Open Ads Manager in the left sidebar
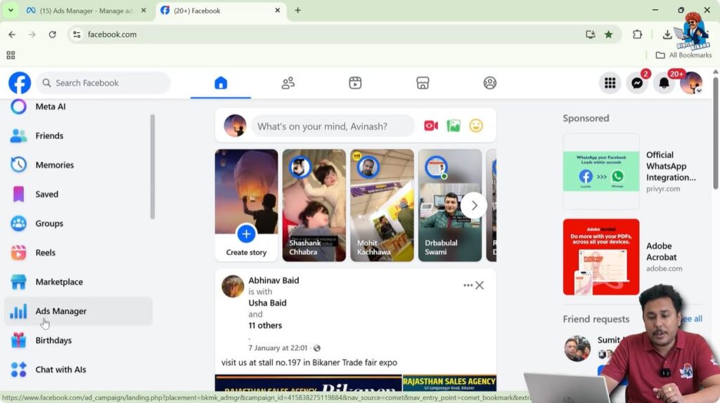Screen dimensions: 720x403 (78, 311)
